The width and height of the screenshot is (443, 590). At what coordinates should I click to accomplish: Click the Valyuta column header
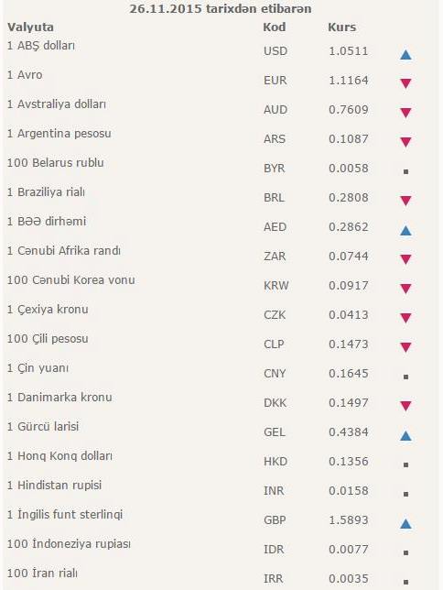coord(30,27)
